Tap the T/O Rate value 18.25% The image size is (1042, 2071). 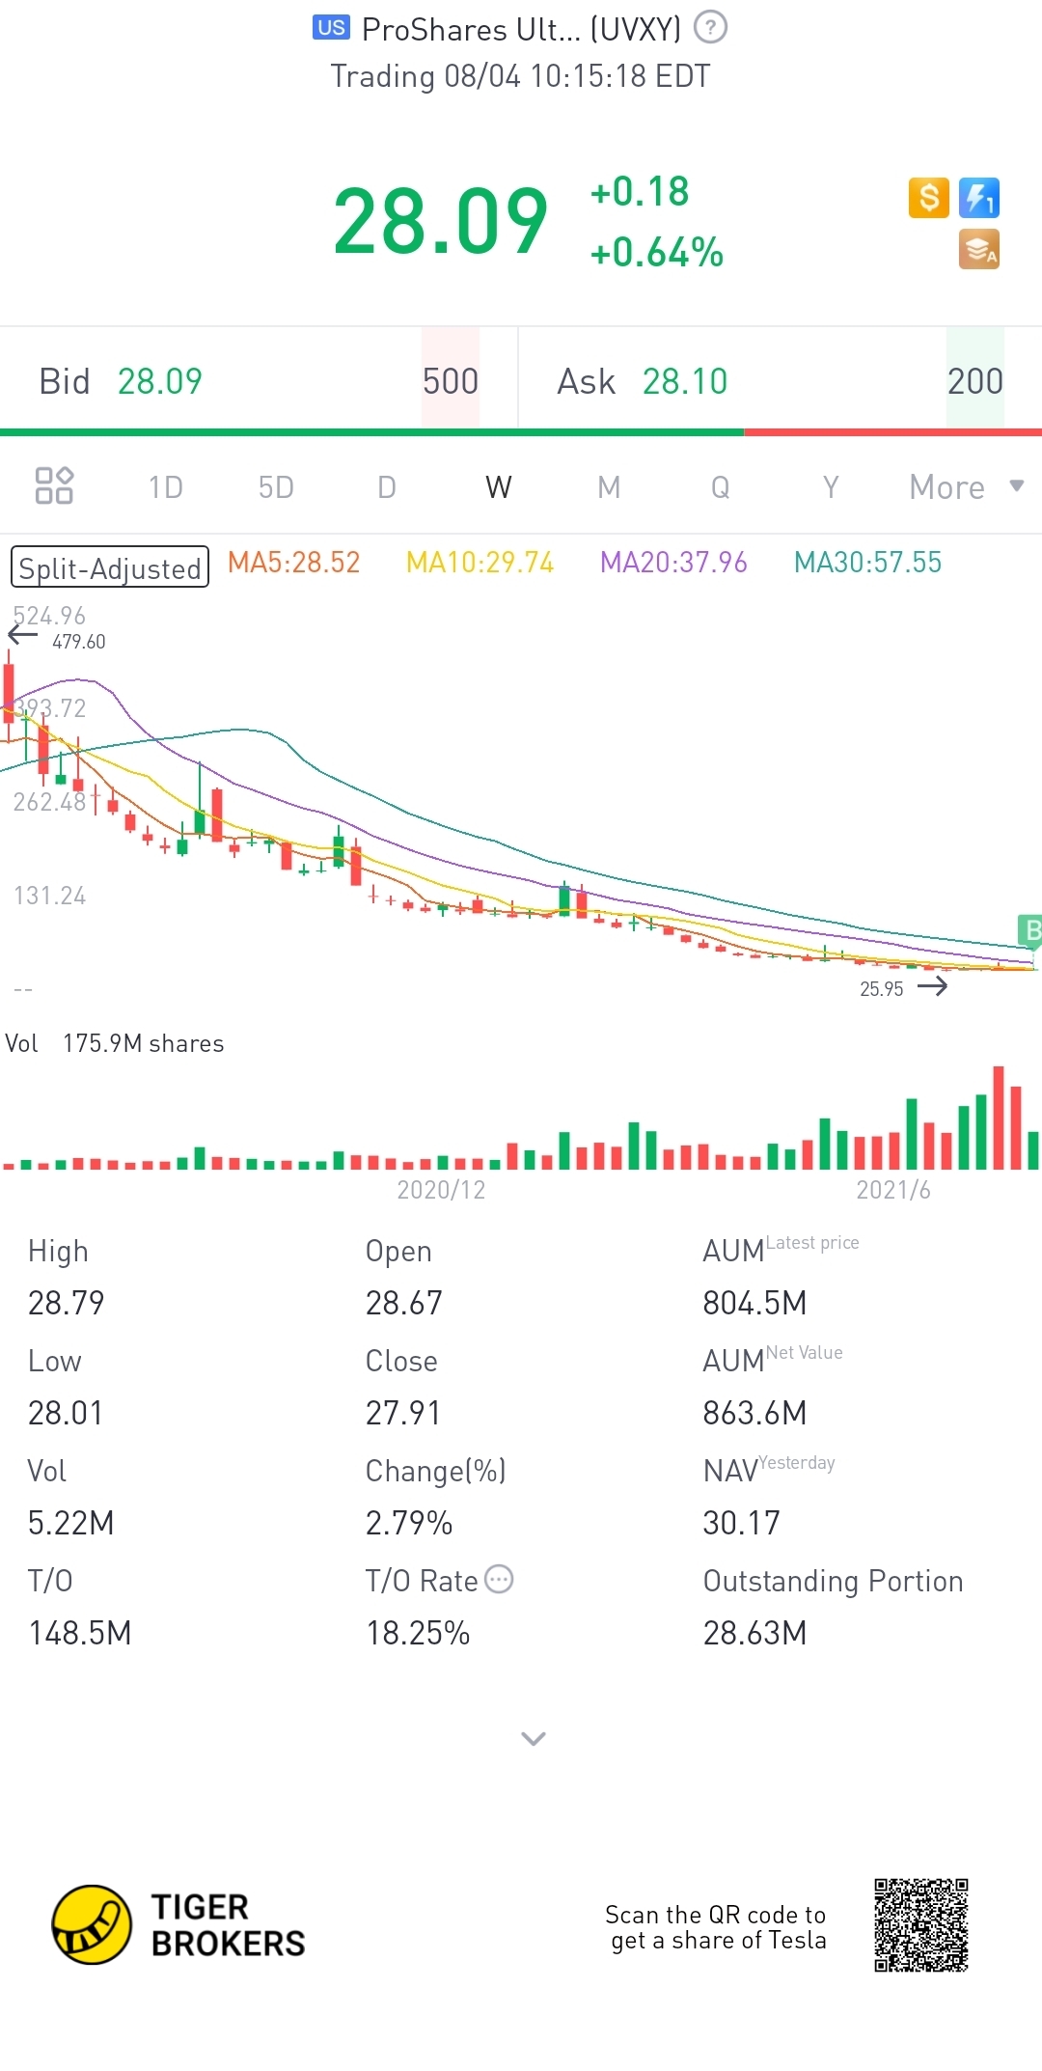click(418, 1633)
